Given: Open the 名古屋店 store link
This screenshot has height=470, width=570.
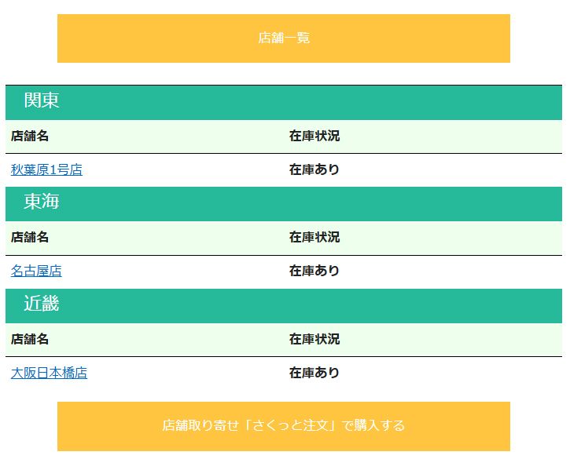Looking at the screenshot, I should click(x=36, y=271).
